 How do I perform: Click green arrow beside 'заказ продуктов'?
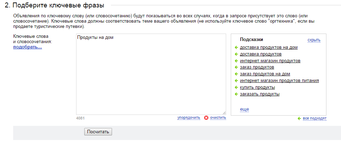point(236,68)
